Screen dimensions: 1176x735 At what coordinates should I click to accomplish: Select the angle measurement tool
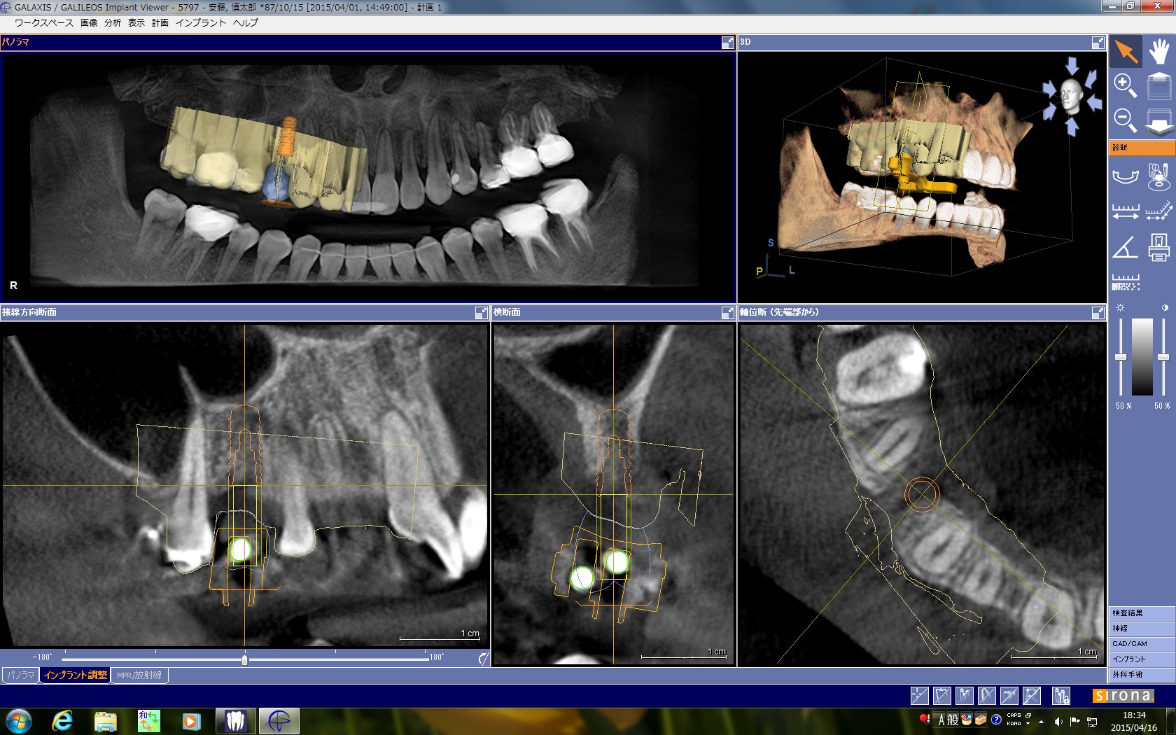1125,248
